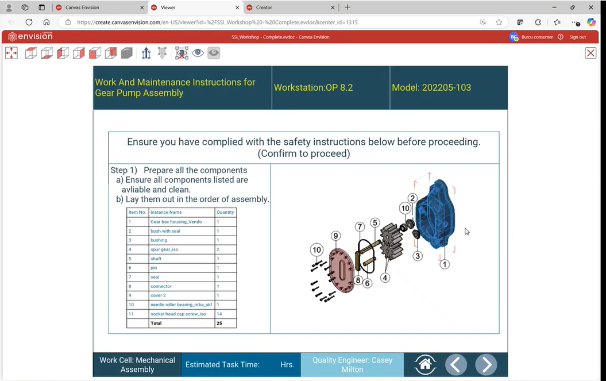Click the fit-to-view arrows icon
The height and width of the screenshot is (381, 606).
pyautogui.click(x=11, y=53)
